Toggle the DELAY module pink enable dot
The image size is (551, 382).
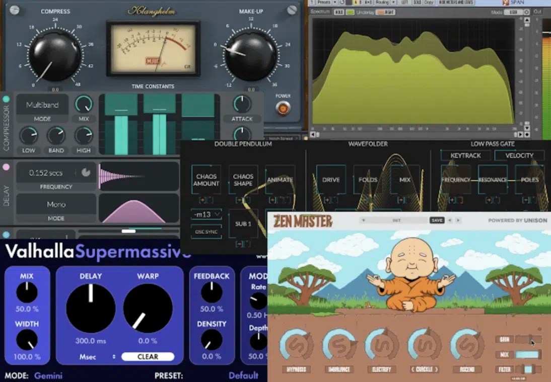click(6, 167)
